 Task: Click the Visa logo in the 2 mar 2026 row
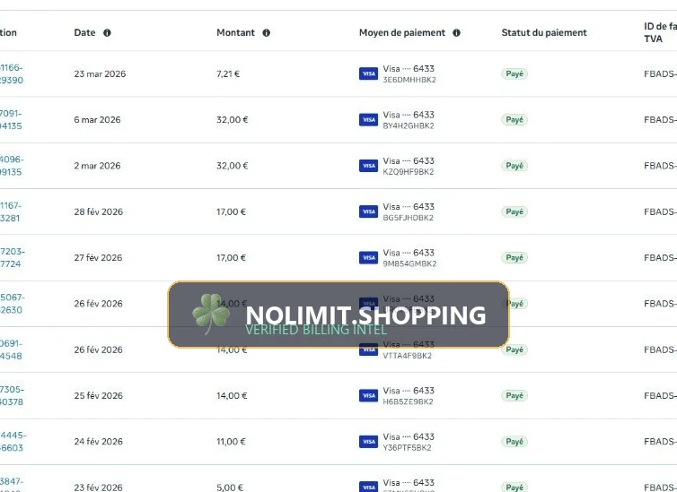368,166
